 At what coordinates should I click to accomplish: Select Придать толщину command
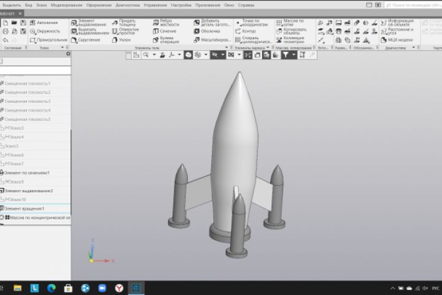pos(124,23)
